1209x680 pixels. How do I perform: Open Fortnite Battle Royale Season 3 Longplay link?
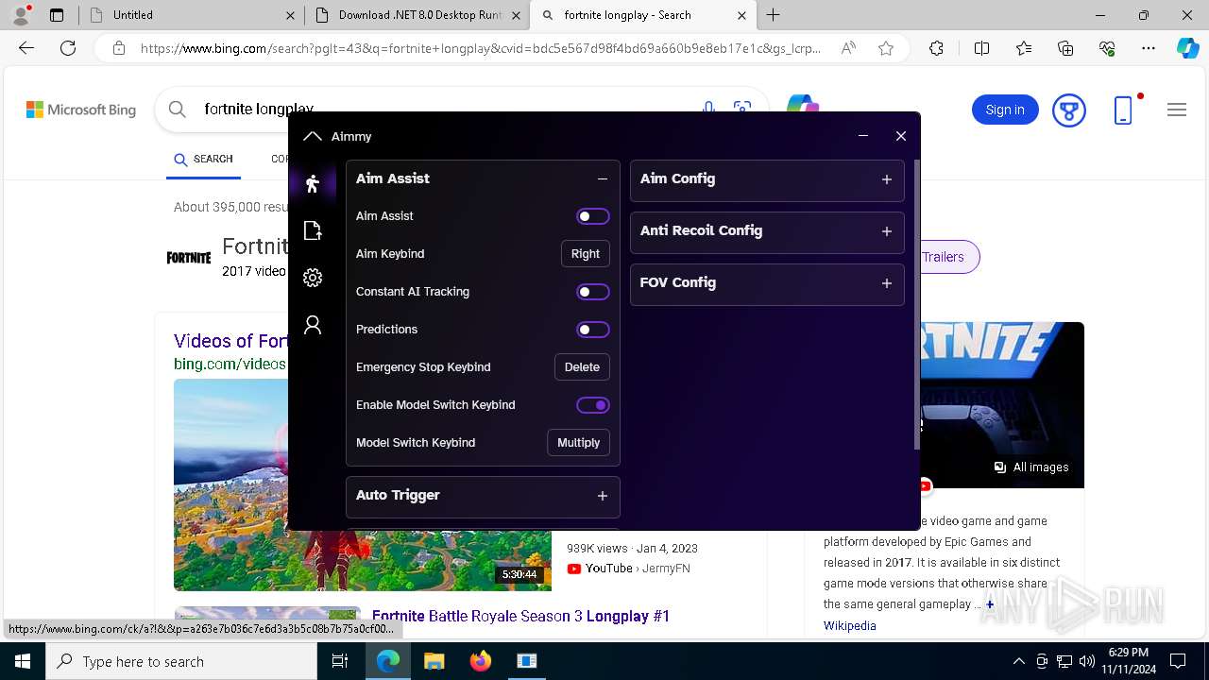pos(520,616)
